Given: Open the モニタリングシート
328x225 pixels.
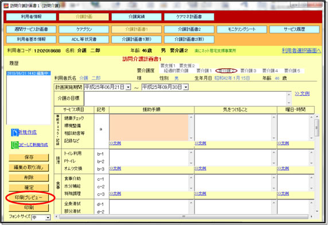Looking at the screenshot, I should coord(242,29).
